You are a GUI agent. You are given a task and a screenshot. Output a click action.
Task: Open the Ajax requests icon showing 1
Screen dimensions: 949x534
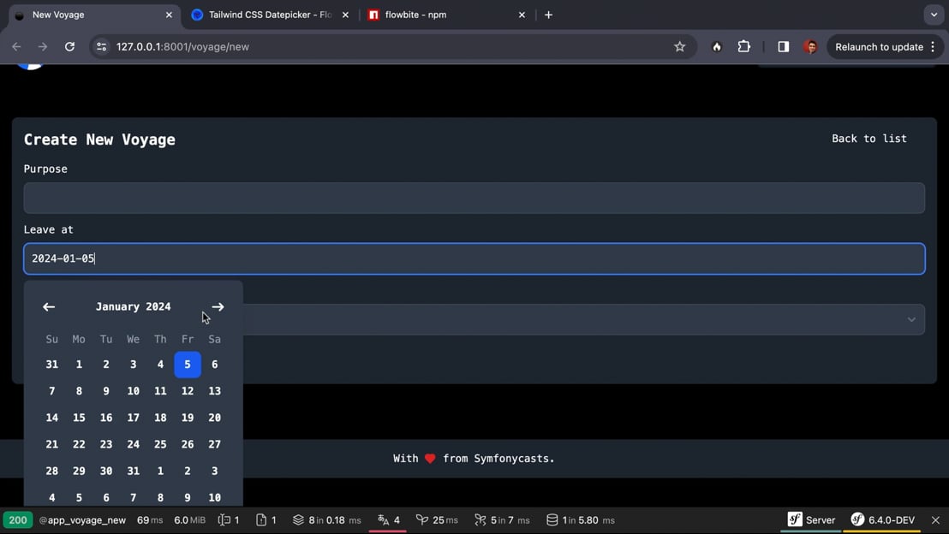266,520
